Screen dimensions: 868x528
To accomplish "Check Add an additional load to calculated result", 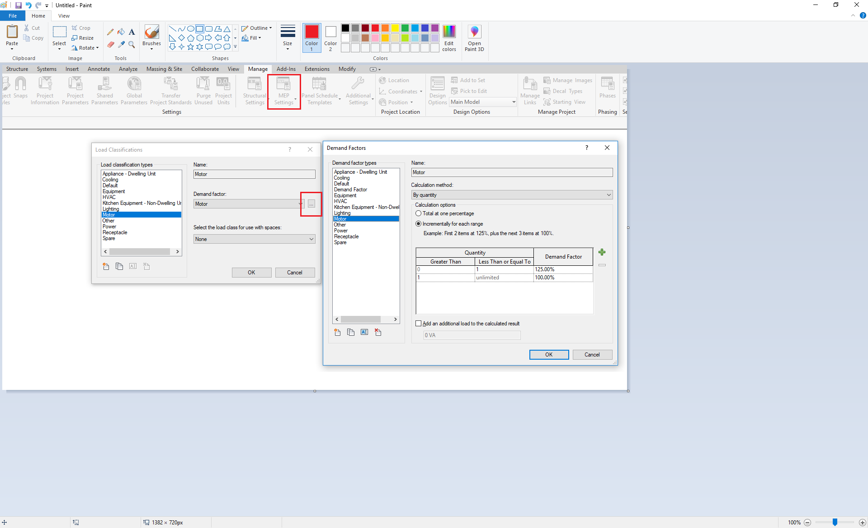I will pos(418,323).
